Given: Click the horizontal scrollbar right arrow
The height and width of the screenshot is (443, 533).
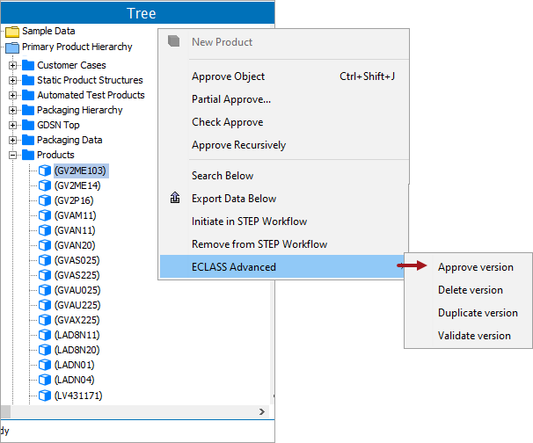Looking at the screenshot, I should (262, 411).
